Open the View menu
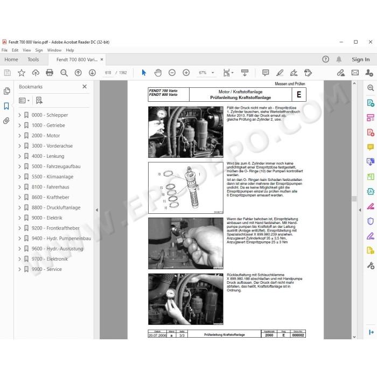This screenshot has height=377, width=377. point(27,50)
